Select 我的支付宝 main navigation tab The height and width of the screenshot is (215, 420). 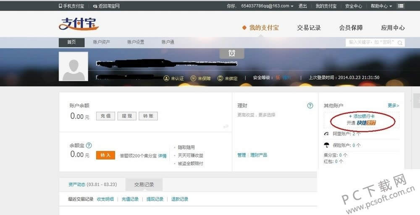click(x=264, y=28)
